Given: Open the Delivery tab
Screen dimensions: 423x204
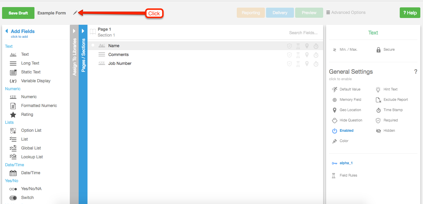Looking at the screenshot, I should point(280,13).
